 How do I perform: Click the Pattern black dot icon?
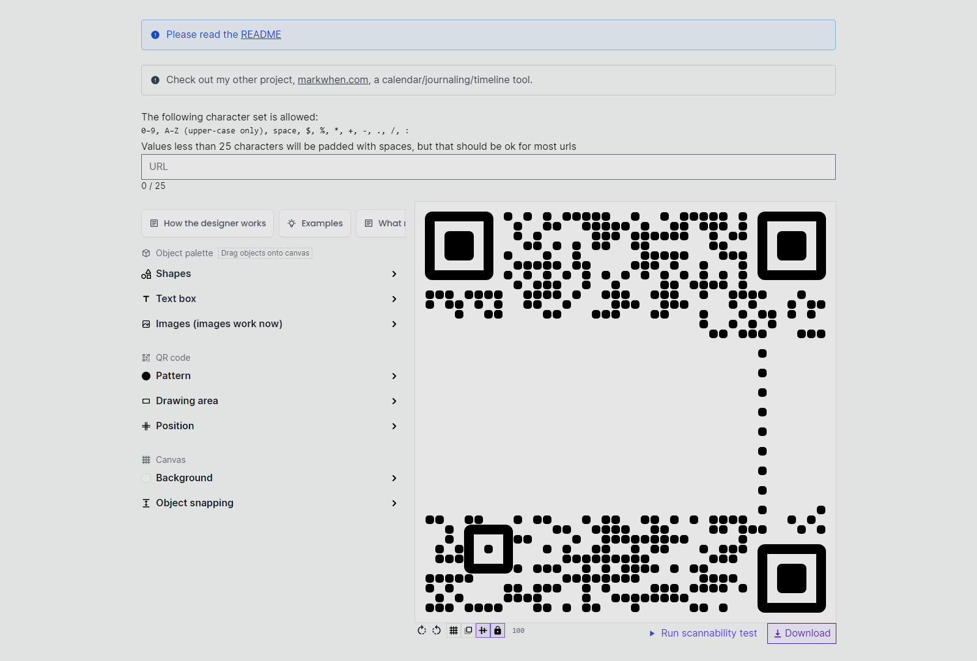point(146,376)
